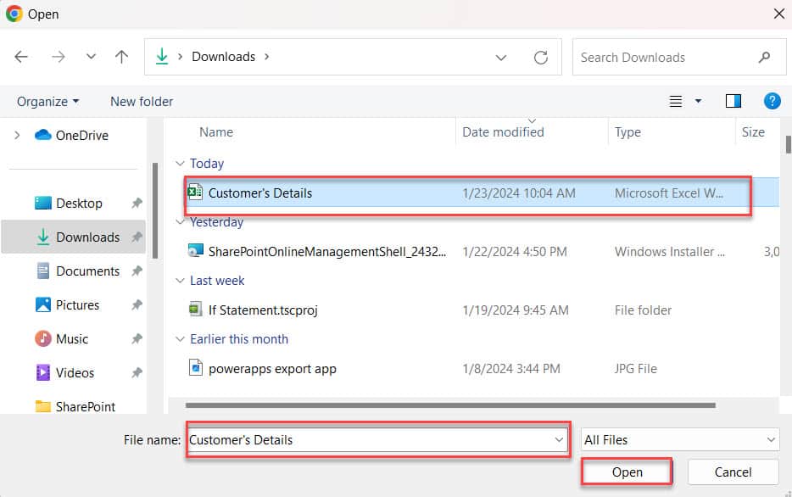
Task: Sort by the Size column header
Action: click(x=753, y=132)
